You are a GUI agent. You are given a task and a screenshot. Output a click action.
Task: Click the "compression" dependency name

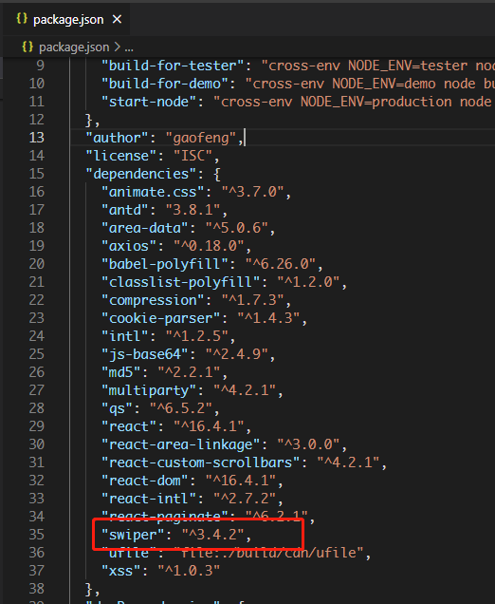coord(153,300)
